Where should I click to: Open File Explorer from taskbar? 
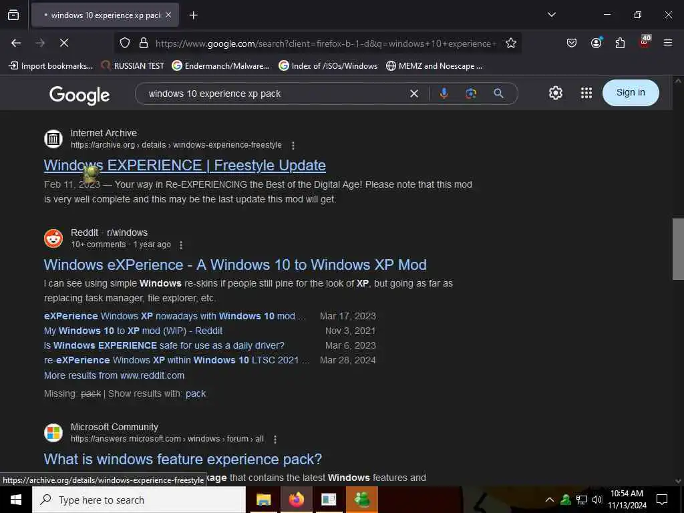(263, 500)
